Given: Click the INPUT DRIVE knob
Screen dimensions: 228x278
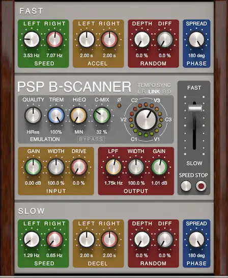Looking at the screenshot, I should [79, 167].
